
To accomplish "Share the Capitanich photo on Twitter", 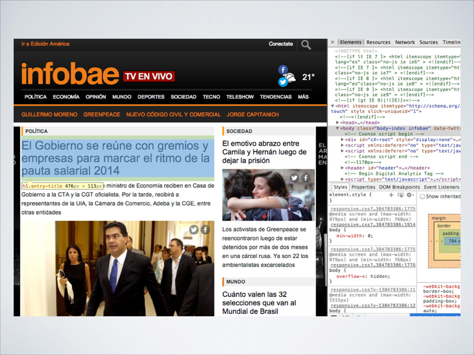I will tap(194, 230).
